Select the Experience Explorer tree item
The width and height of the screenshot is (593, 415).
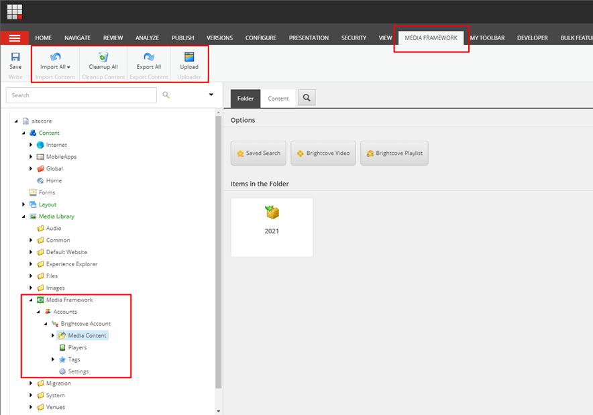(x=72, y=264)
